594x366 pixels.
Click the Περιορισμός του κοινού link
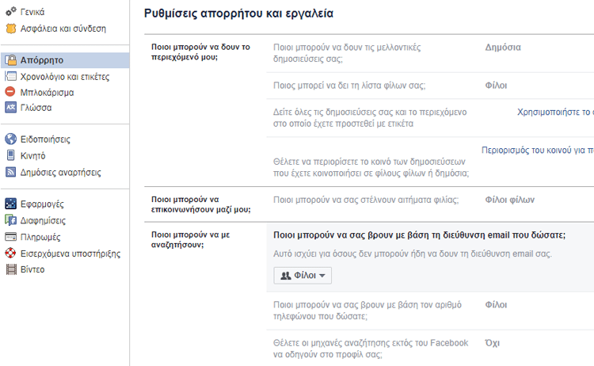click(x=538, y=151)
